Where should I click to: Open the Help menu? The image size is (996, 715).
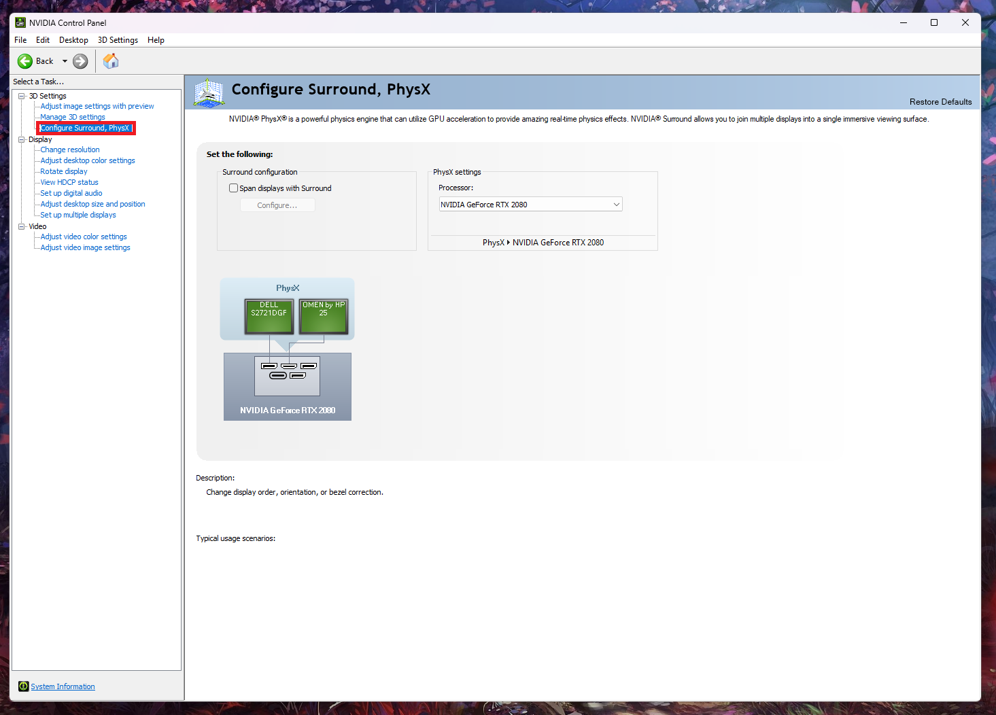pyautogui.click(x=156, y=40)
